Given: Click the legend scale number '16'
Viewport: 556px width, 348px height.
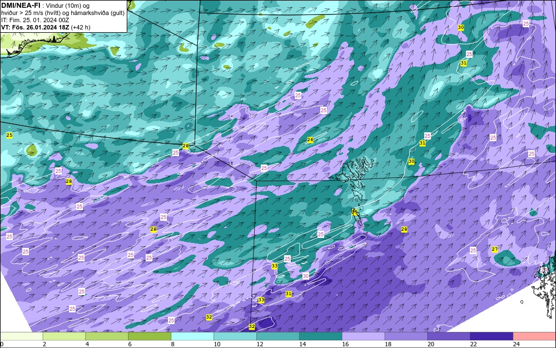Looking at the screenshot, I should (345, 344).
